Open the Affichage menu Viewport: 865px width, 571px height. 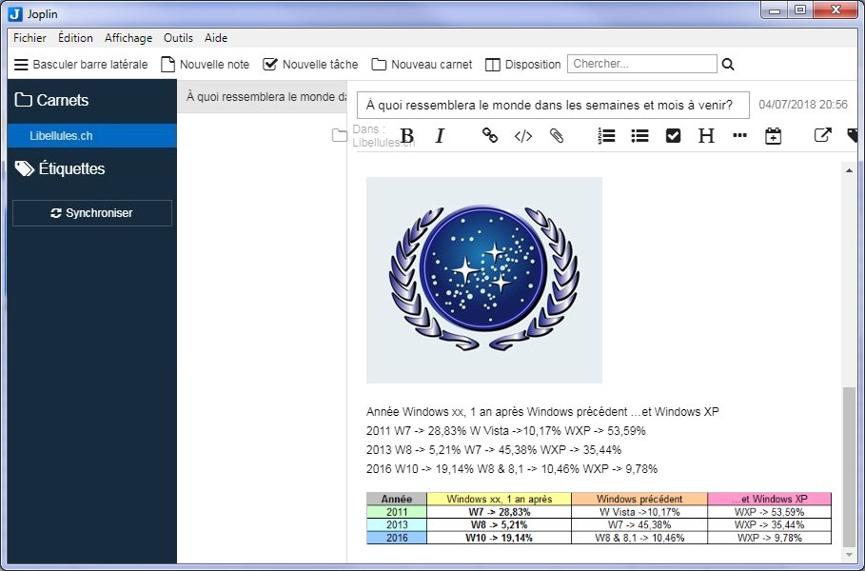[x=128, y=38]
